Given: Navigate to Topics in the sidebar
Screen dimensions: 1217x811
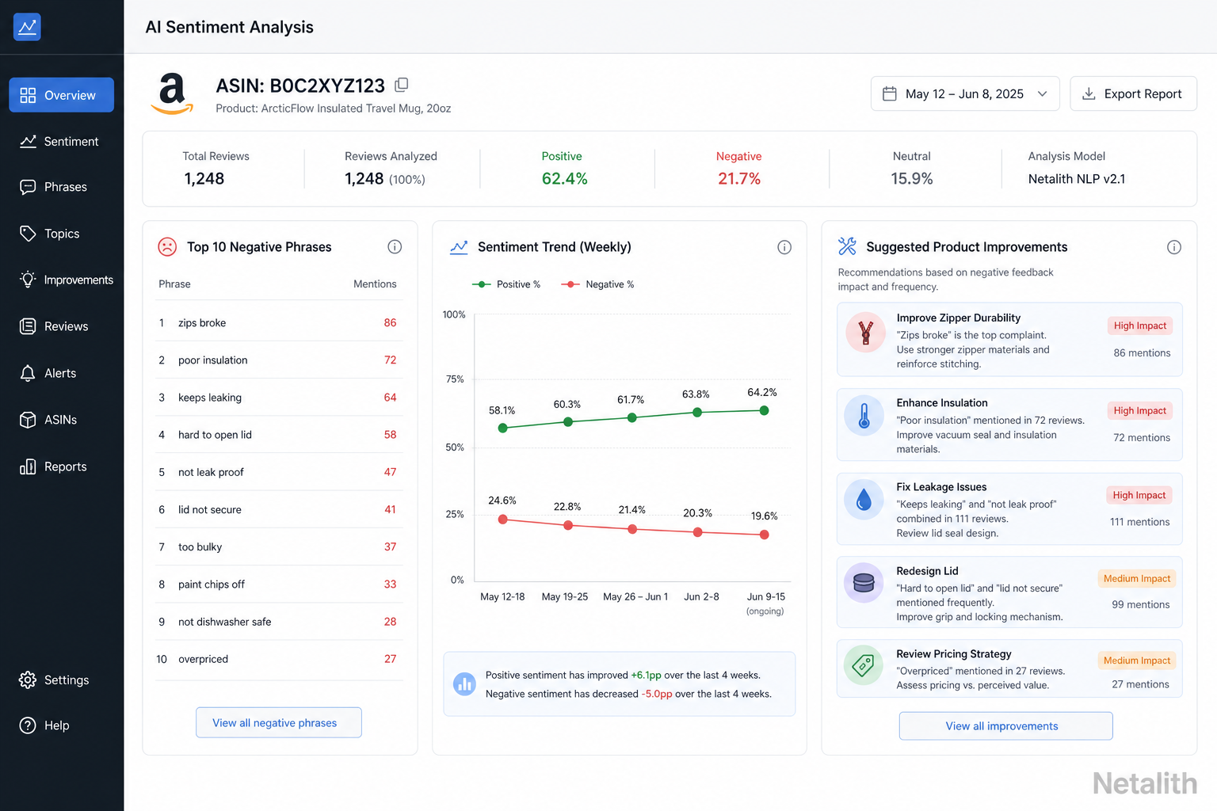Looking at the screenshot, I should [x=61, y=234].
